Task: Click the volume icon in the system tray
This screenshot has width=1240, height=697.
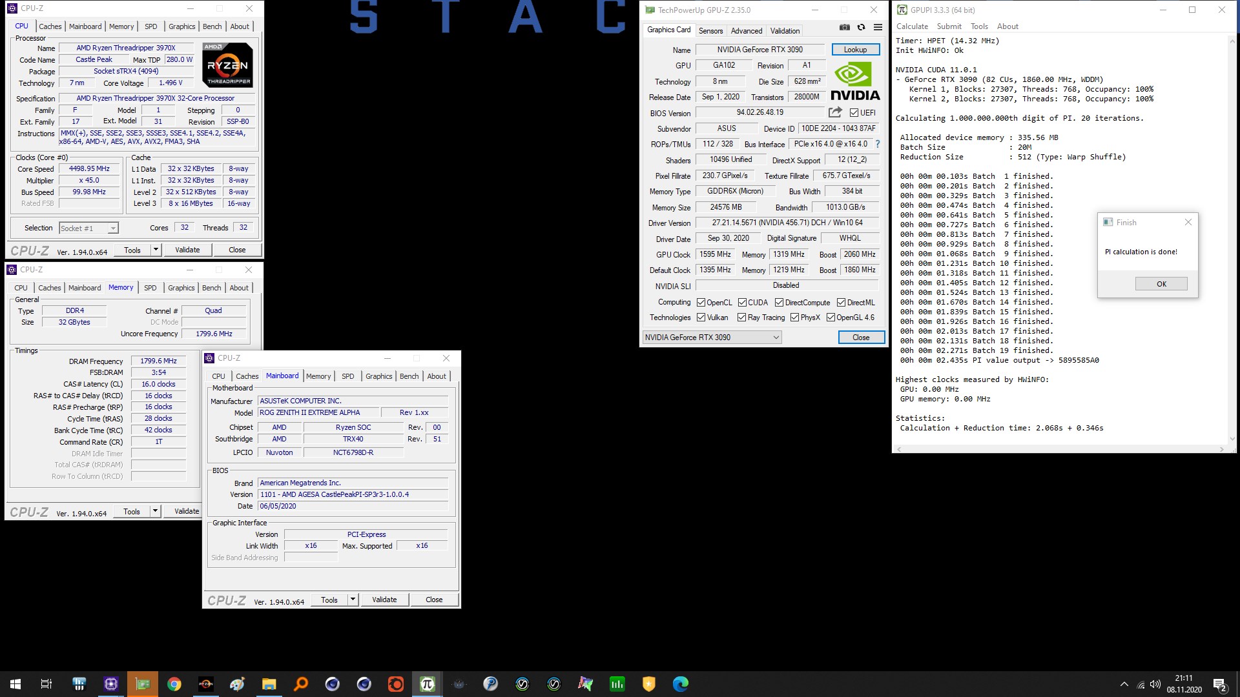Action: (1155, 684)
